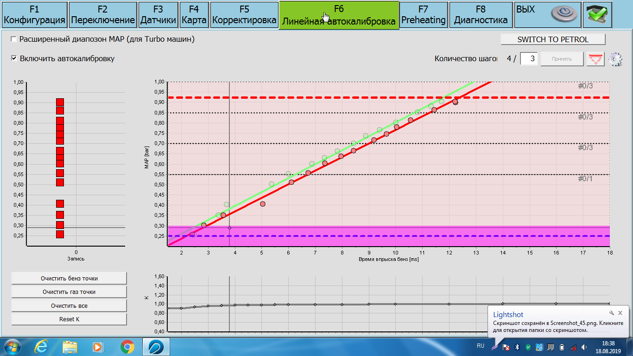Toggle Расширенный диапозон MAP checkbox
The width and height of the screenshot is (633, 356).
click(14, 39)
